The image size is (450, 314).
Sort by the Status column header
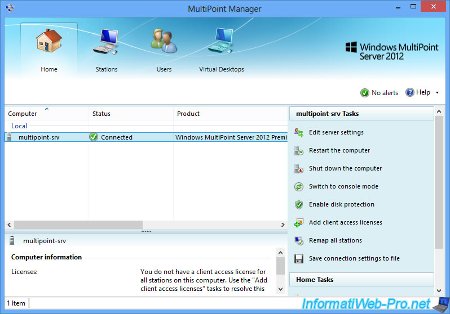point(131,114)
